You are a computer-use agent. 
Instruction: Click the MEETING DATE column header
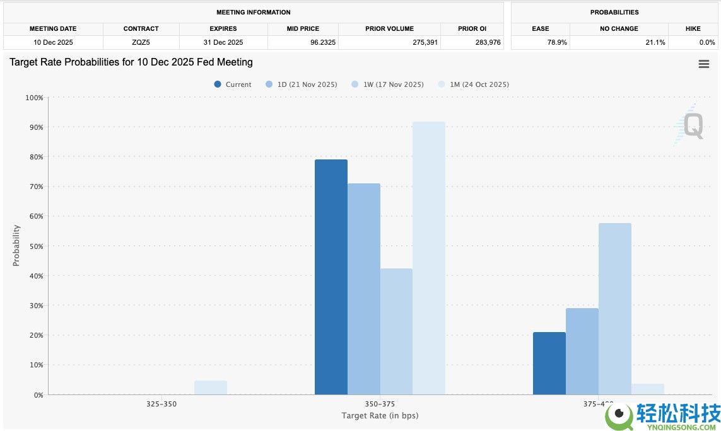[53, 29]
